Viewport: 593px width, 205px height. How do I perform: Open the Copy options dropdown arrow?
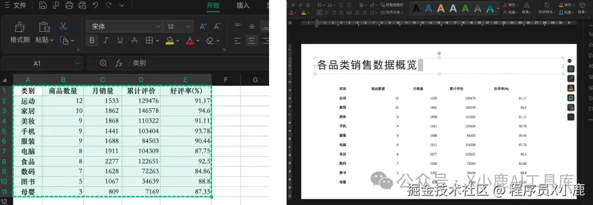pyautogui.click(x=72, y=41)
